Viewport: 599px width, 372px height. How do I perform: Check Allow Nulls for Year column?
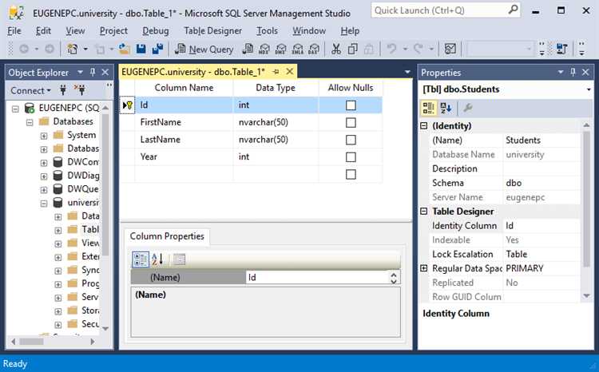click(x=351, y=157)
